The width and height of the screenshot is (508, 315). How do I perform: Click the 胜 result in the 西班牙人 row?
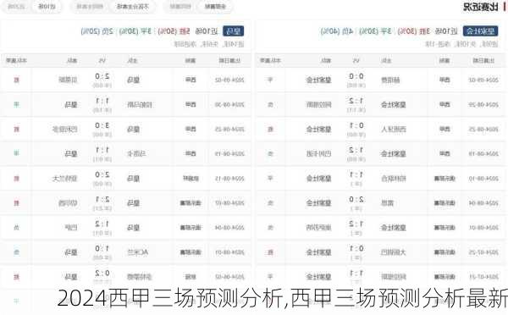(x=270, y=130)
